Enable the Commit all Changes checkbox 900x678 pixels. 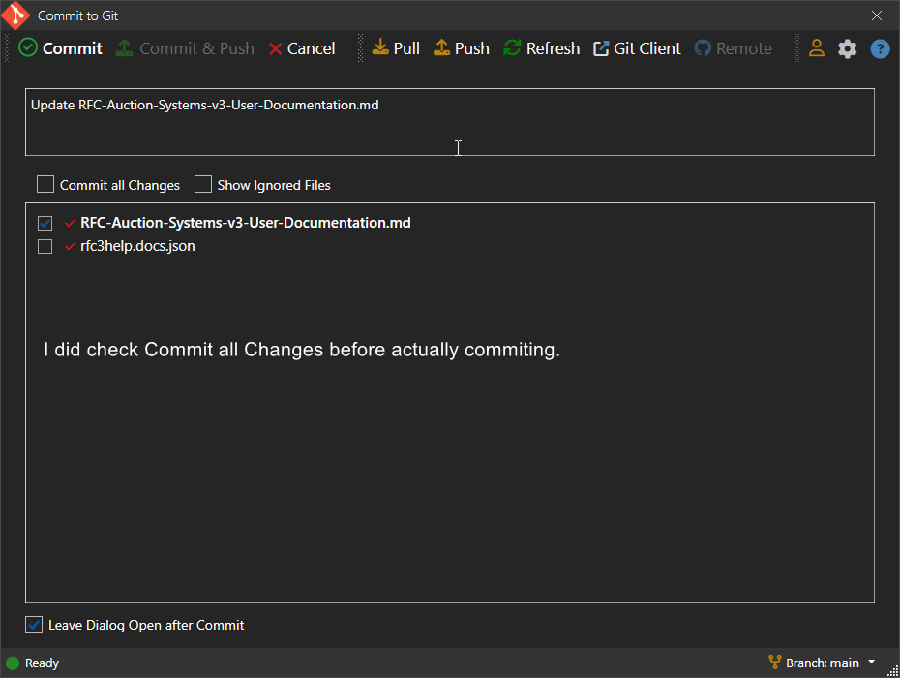pyautogui.click(x=45, y=184)
